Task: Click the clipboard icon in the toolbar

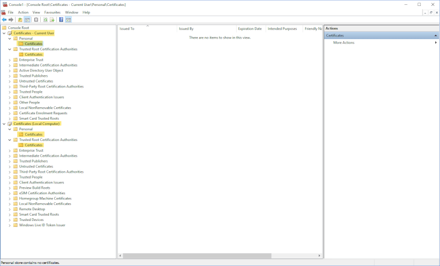Action: [36, 20]
